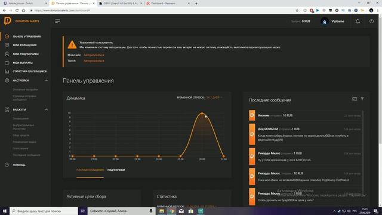Click the Статистика плательщиков chart icon

[7, 72]
